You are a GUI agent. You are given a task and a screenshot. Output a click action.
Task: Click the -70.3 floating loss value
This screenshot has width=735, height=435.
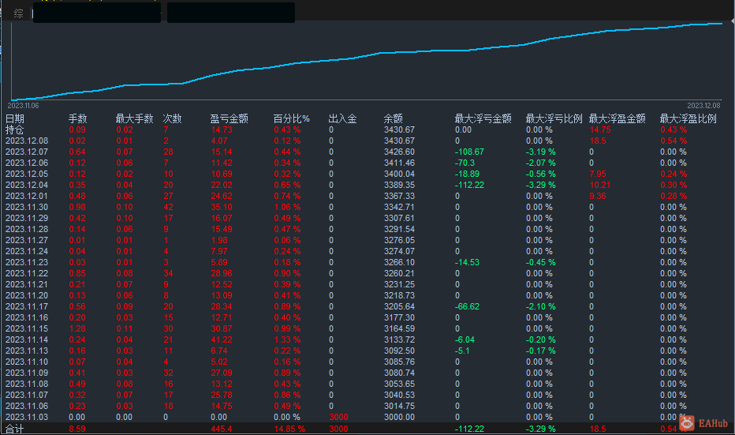[x=465, y=163]
